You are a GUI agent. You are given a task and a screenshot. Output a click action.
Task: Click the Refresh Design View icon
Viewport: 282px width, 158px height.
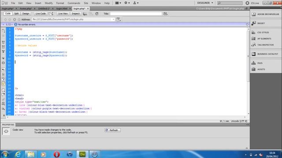(97, 14)
